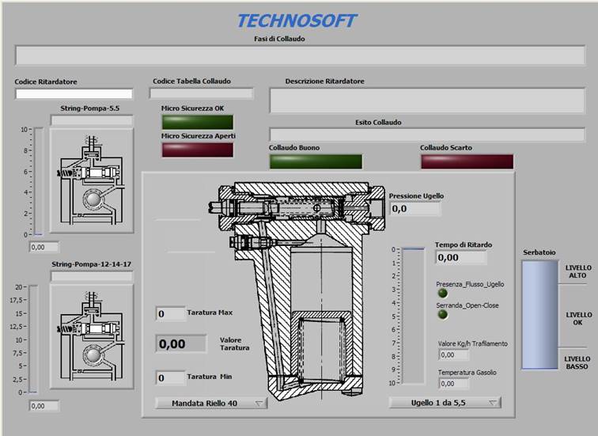
Task: Click the Serranda_Open-Close round LED
Action: (442, 314)
